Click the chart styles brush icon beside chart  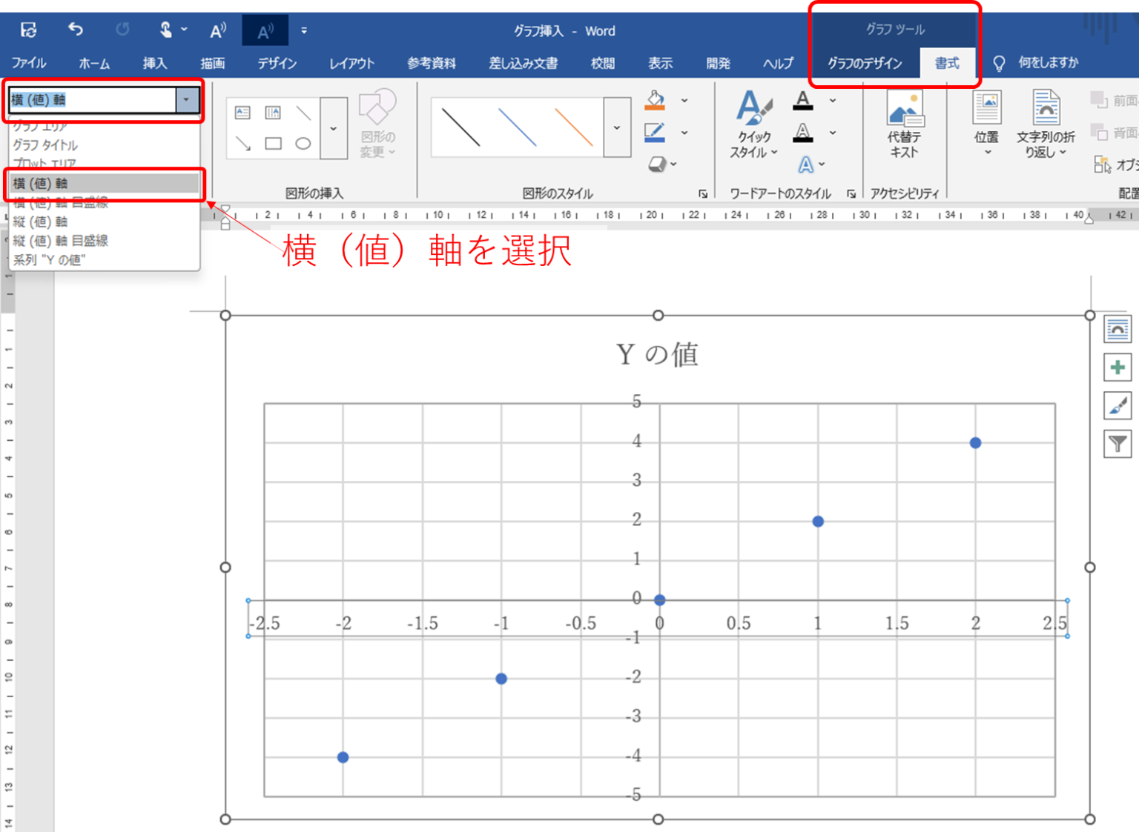[x=1117, y=406]
